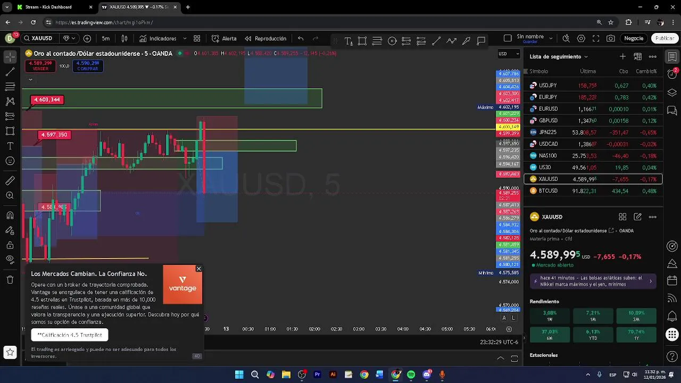Select the rectangle tool in floating toolbar
This screenshot has width=681, height=383.
coord(362,41)
